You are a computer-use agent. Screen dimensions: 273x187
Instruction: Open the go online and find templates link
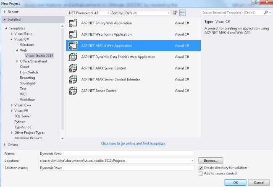pyautogui.click(x=133, y=143)
